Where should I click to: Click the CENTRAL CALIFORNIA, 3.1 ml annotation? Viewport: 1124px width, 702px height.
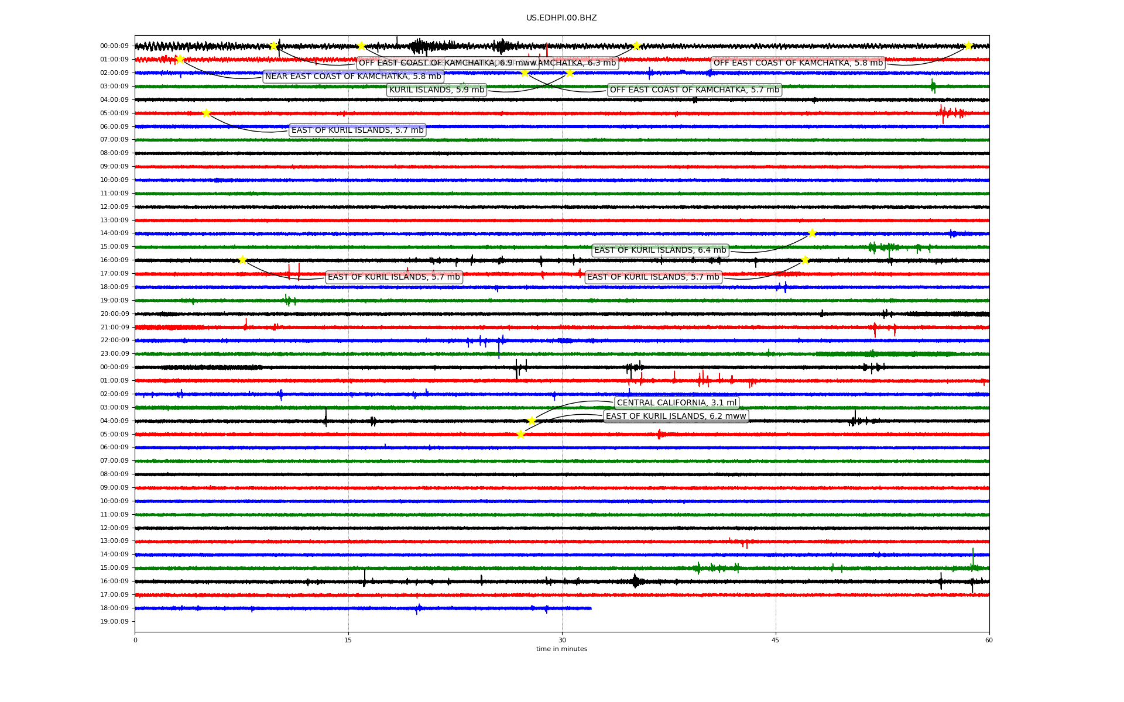(677, 403)
